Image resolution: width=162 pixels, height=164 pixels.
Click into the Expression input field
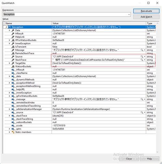(65, 14)
